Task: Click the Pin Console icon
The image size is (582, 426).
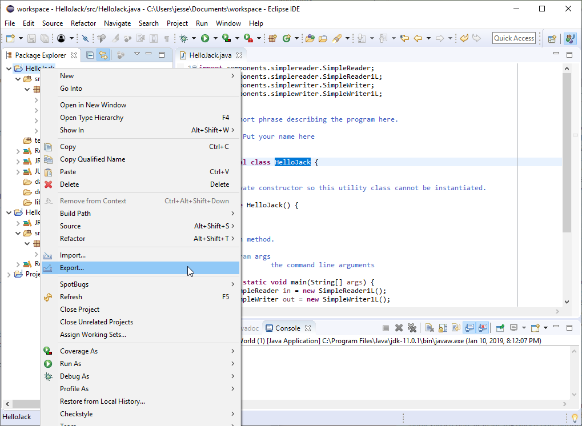Action: pos(500,328)
